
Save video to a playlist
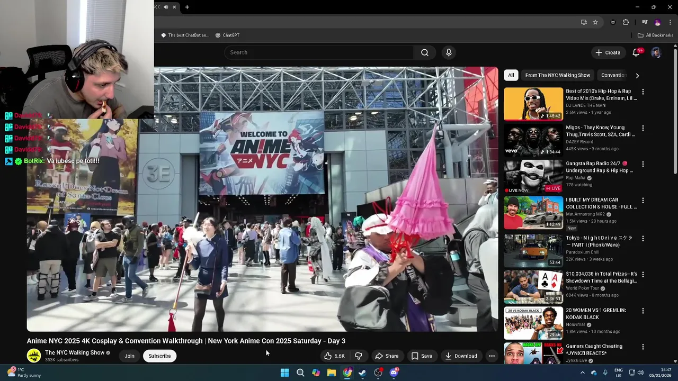click(x=421, y=356)
